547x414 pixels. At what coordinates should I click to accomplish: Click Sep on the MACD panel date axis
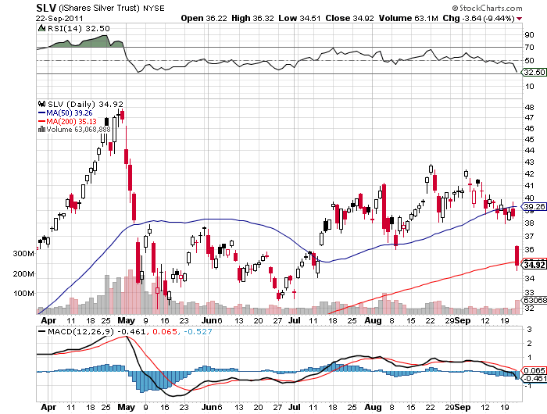click(x=463, y=407)
